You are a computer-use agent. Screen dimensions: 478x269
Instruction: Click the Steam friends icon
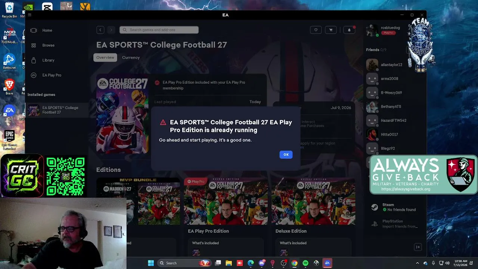tap(375, 207)
